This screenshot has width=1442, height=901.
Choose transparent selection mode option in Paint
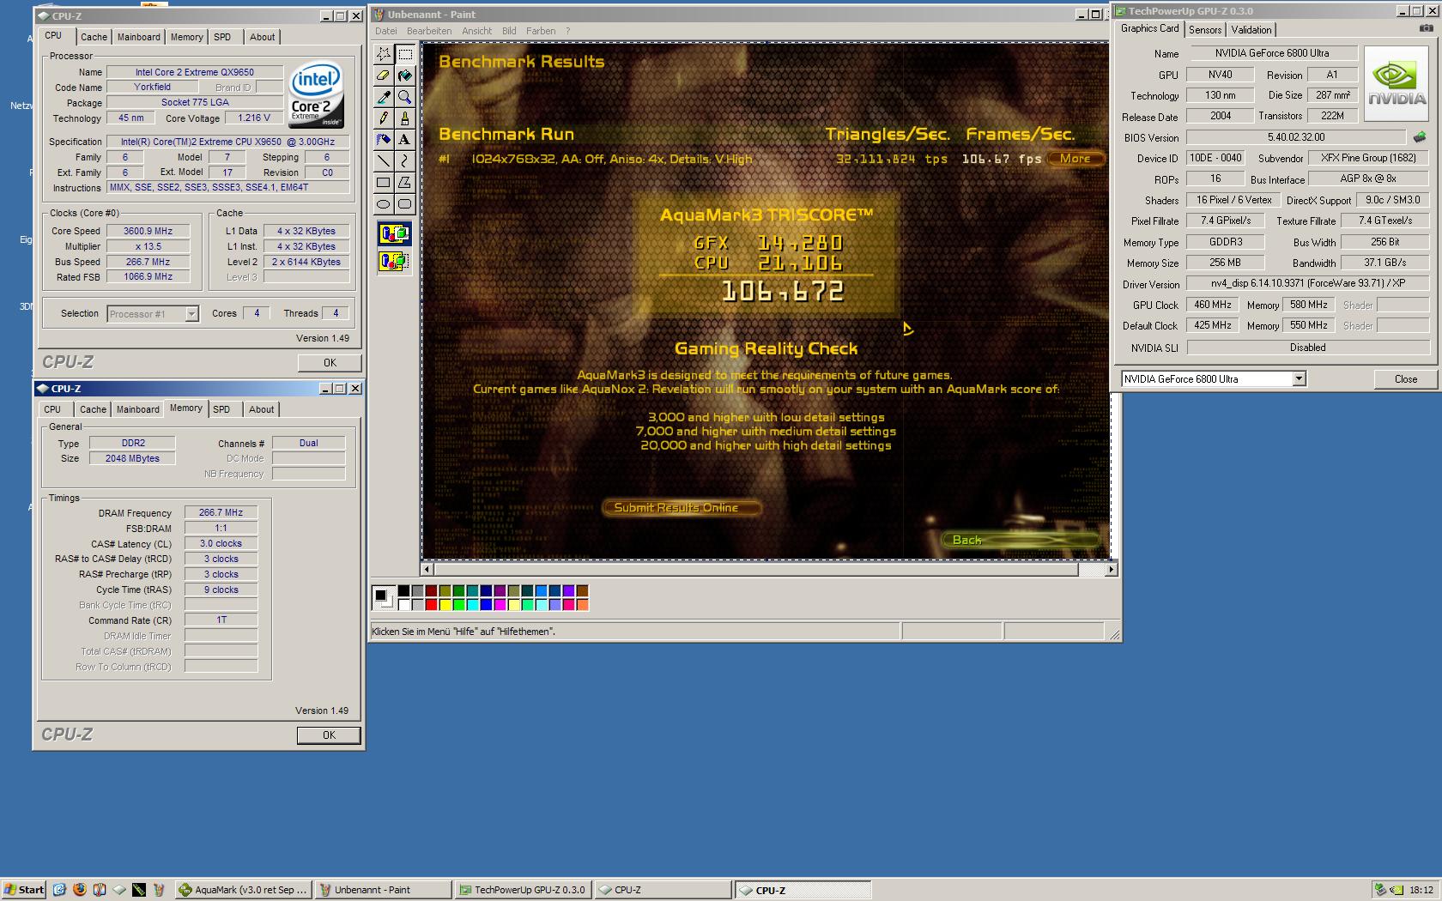(x=394, y=261)
